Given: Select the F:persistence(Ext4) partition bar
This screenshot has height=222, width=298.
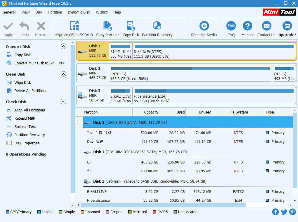Looking at the screenshot, I should tap(214, 96).
